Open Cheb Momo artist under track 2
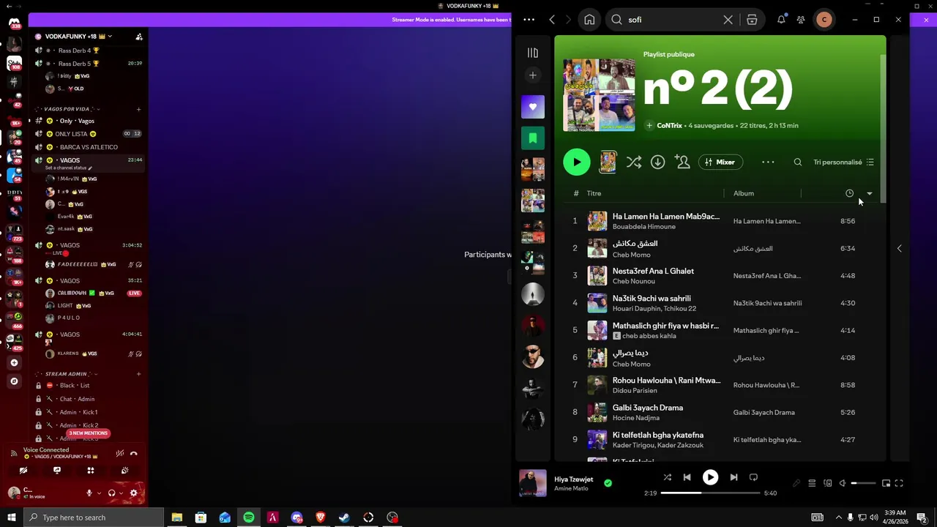 point(631,255)
